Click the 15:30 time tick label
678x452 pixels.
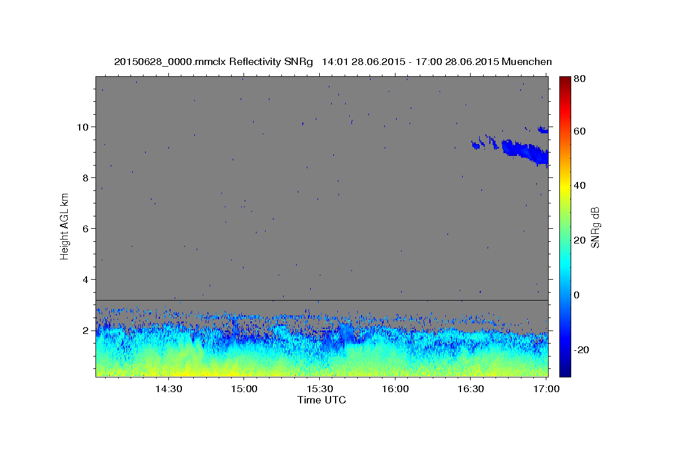tap(319, 389)
